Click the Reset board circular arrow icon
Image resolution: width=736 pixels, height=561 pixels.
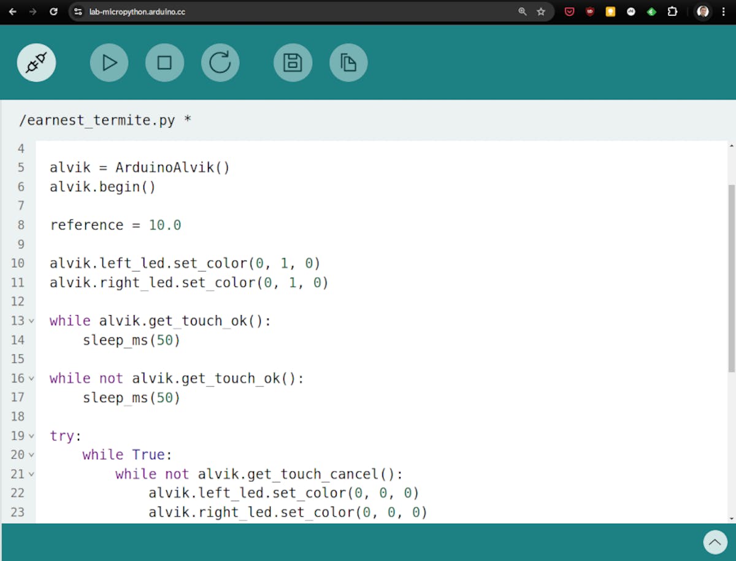click(x=220, y=63)
